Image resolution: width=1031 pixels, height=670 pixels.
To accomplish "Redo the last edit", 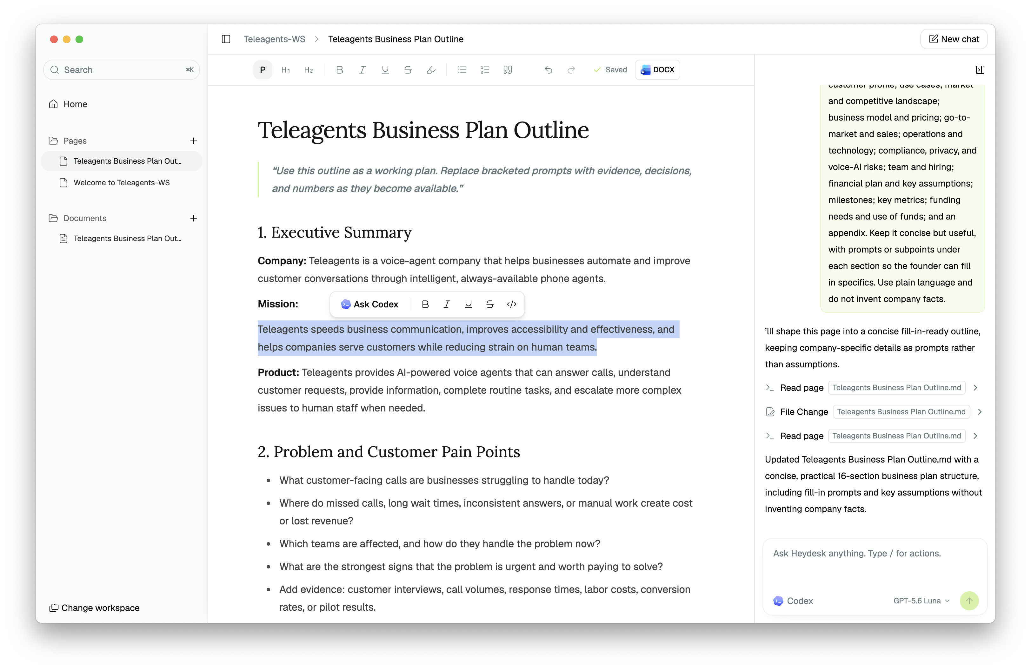I will point(571,70).
